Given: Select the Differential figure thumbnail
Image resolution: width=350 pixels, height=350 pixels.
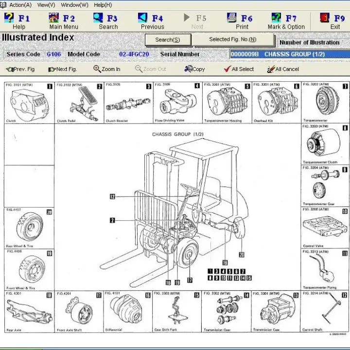Looking at the screenshot, I should 128,312.
